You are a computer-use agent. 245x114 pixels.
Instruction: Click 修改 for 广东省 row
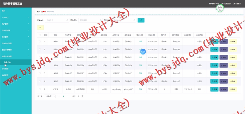[223, 89]
